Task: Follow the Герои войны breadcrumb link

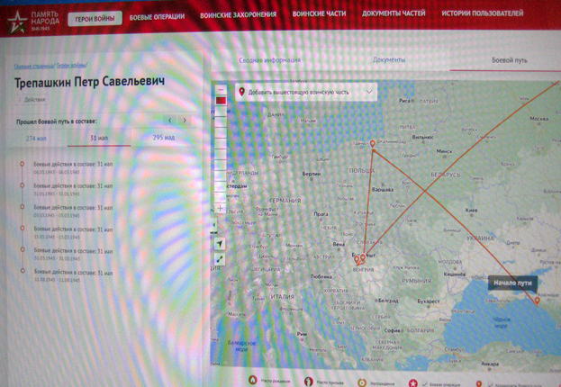Action: coord(71,66)
